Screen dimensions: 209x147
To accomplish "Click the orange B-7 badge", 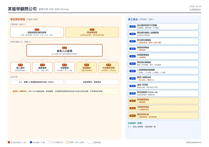I will [132, 101].
